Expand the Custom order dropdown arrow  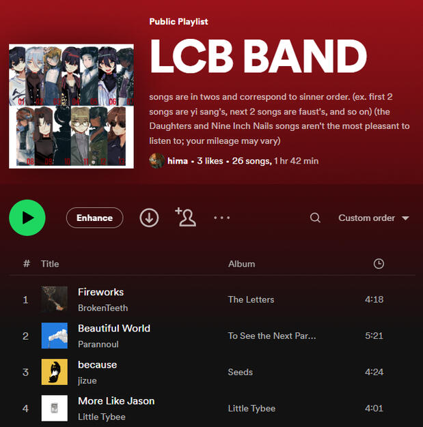405,218
